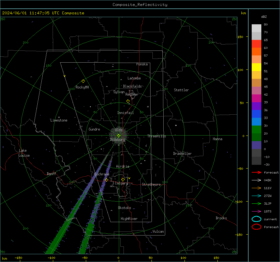Select the orange 60 dBZ color swatch
This screenshot has height=262, width=280.
click(256, 52)
